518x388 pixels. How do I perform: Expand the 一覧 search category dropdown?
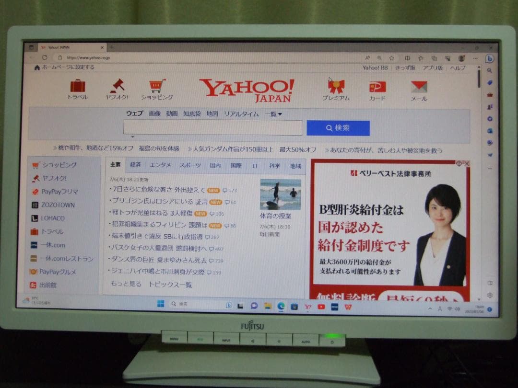(273, 114)
